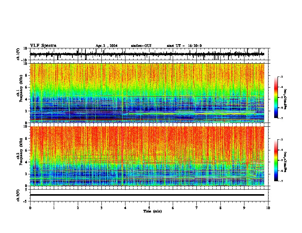This screenshot has width=302, height=233.
Task: Click the ch.1 spectrogram panel
Action: 147,93
